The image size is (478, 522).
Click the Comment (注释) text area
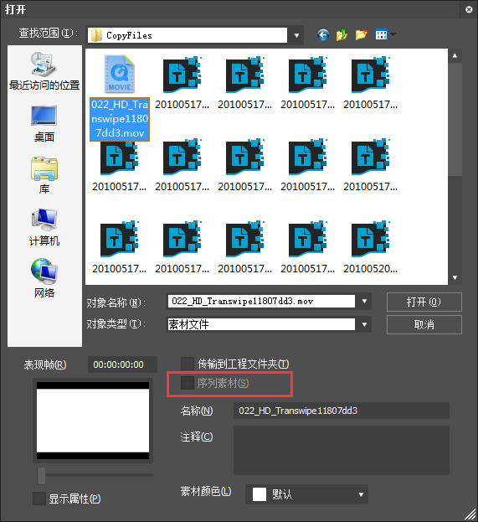[x=342, y=450]
